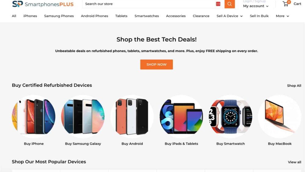This screenshot has height=172, width=305.
Task: Click View all for popular devices
Action: (x=294, y=162)
